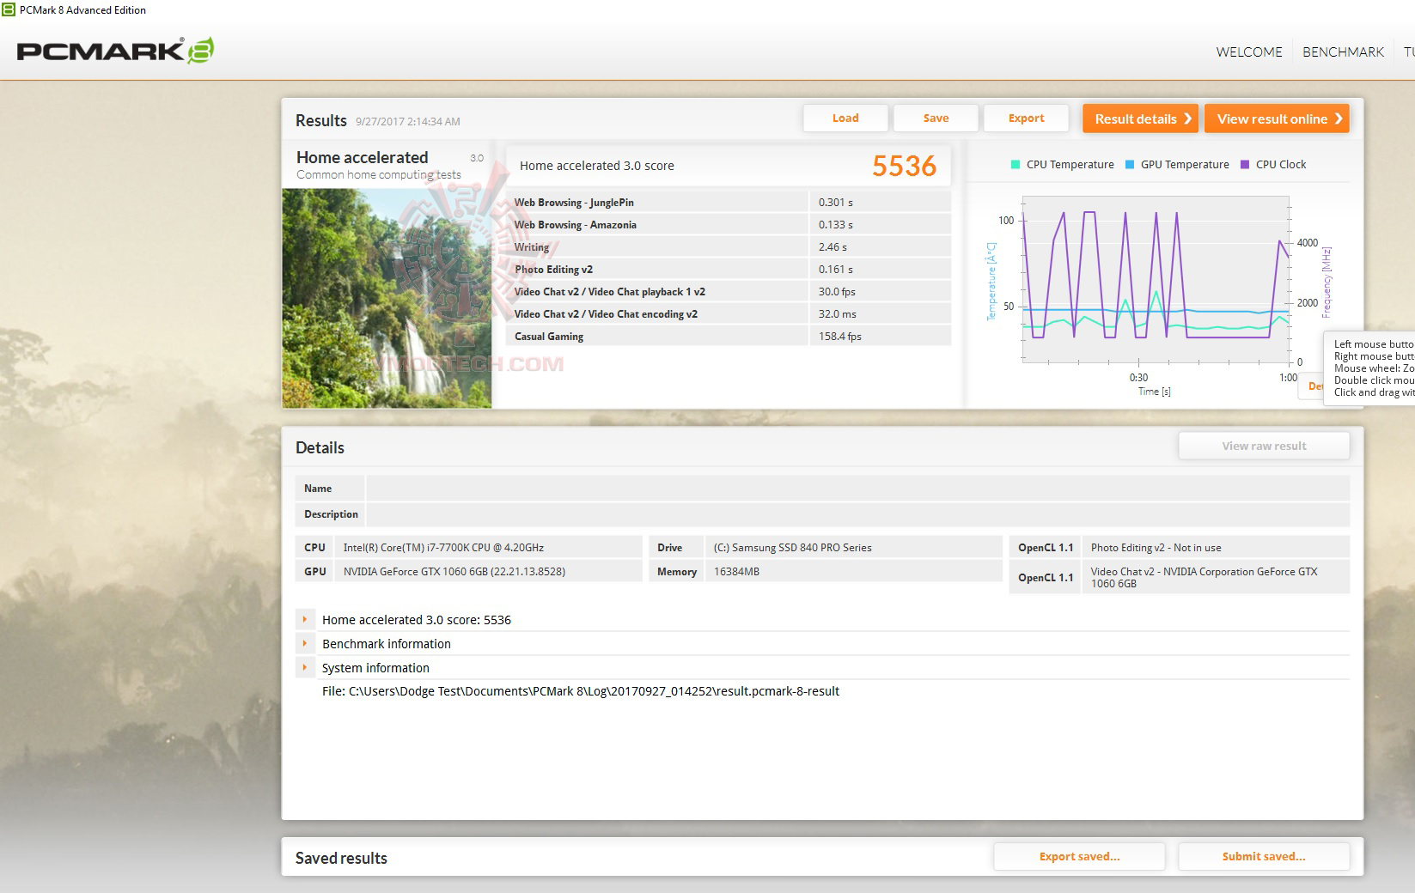Toggle CPU Temperature legend swatch
This screenshot has width=1415, height=893.
tap(1016, 165)
